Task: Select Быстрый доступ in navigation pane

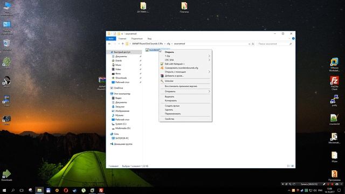Action: pos(122,52)
